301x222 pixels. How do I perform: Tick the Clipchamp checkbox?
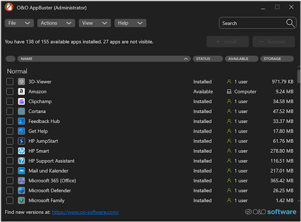10,101
